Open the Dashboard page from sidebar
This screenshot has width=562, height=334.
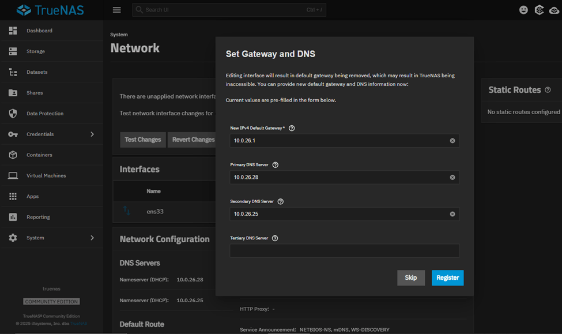pyautogui.click(x=39, y=31)
